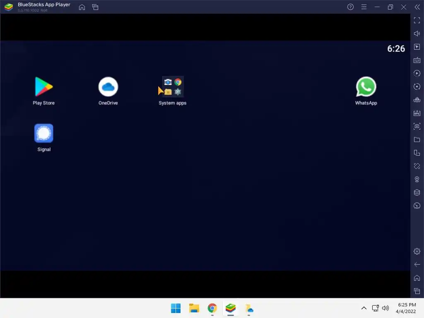The image size is (424, 318).
Task: Take a screenshot with sidebar camera icon
Action: (x=417, y=126)
